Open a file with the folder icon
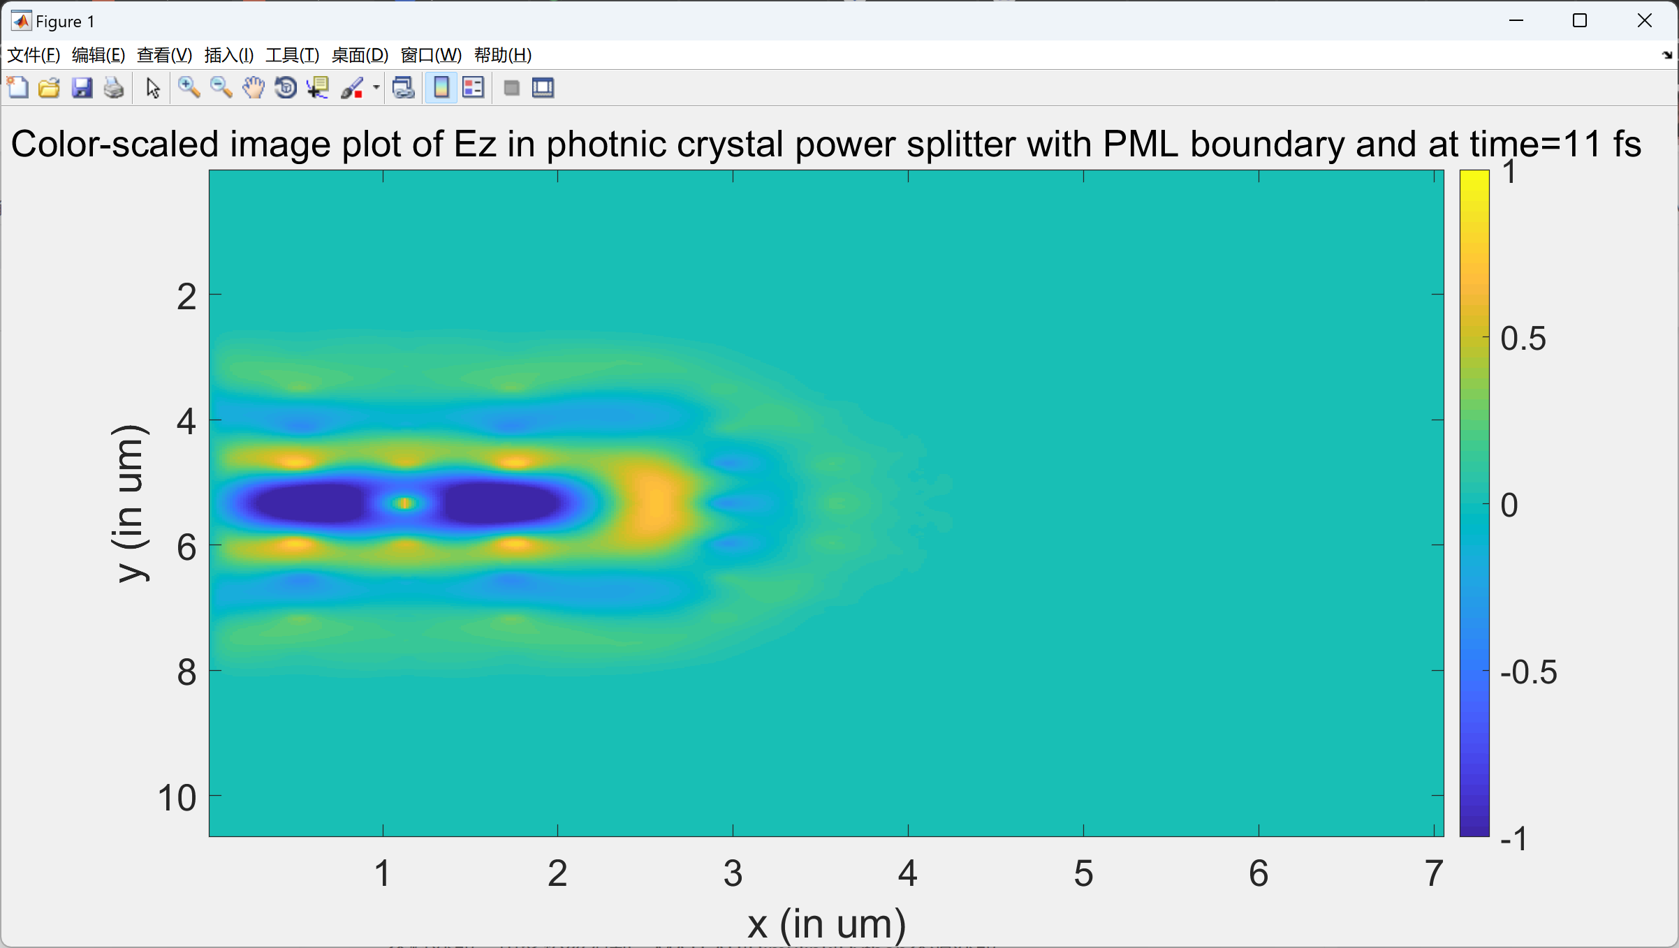This screenshot has width=1679, height=948. pyautogui.click(x=49, y=88)
